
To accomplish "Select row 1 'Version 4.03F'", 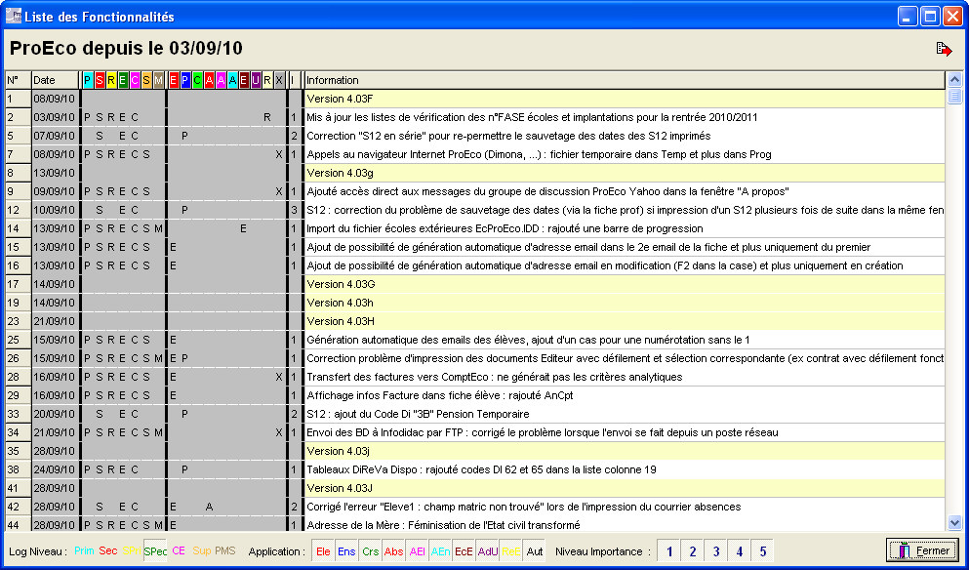I will click(x=475, y=99).
